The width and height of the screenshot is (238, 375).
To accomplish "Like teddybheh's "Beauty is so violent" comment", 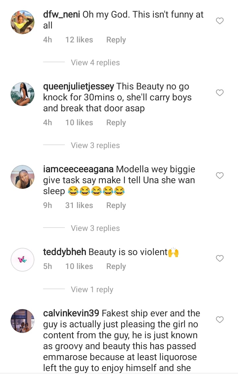I will pyautogui.click(x=220, y=258).
